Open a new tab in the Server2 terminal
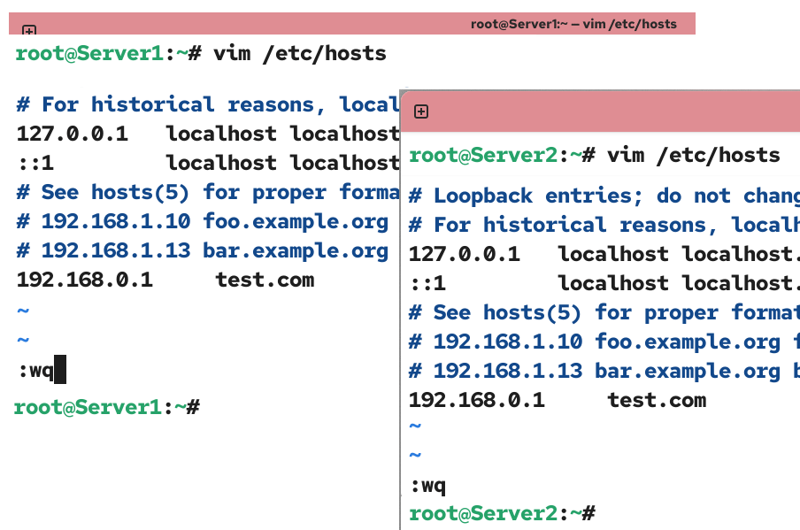 [x=421, y=111]
